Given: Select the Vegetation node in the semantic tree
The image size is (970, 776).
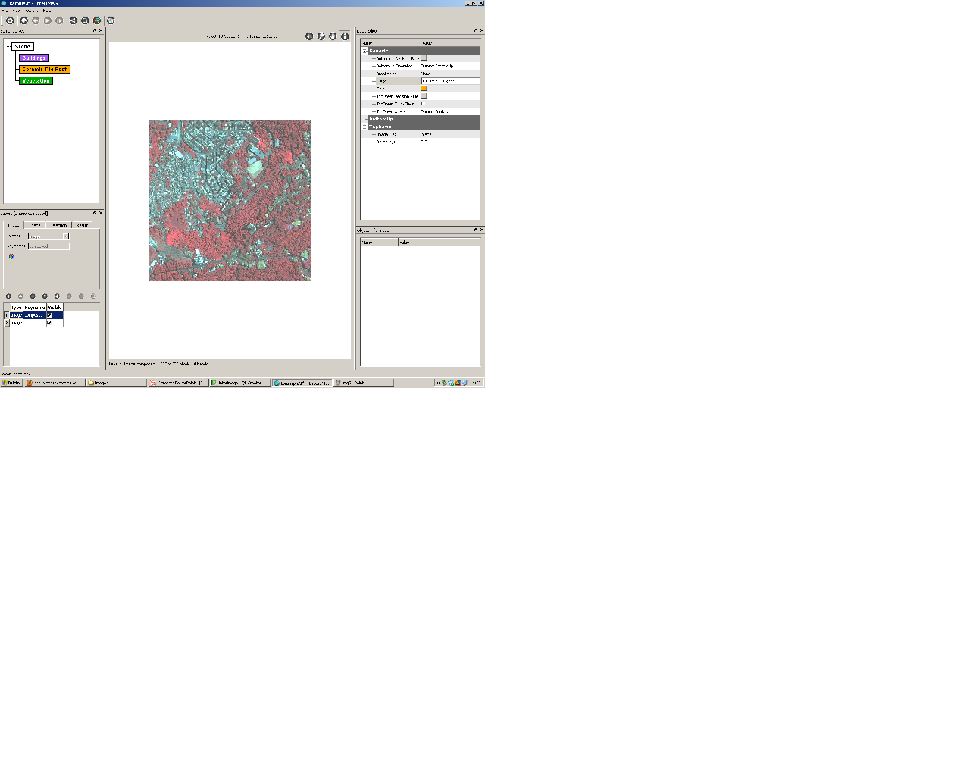Looking at the screenshot, I should click(36, 81).
